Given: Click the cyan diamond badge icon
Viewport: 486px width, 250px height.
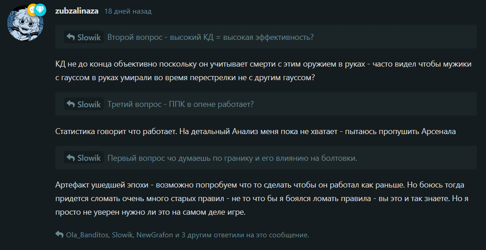Looking at the screenshot, I should (40, 10).
